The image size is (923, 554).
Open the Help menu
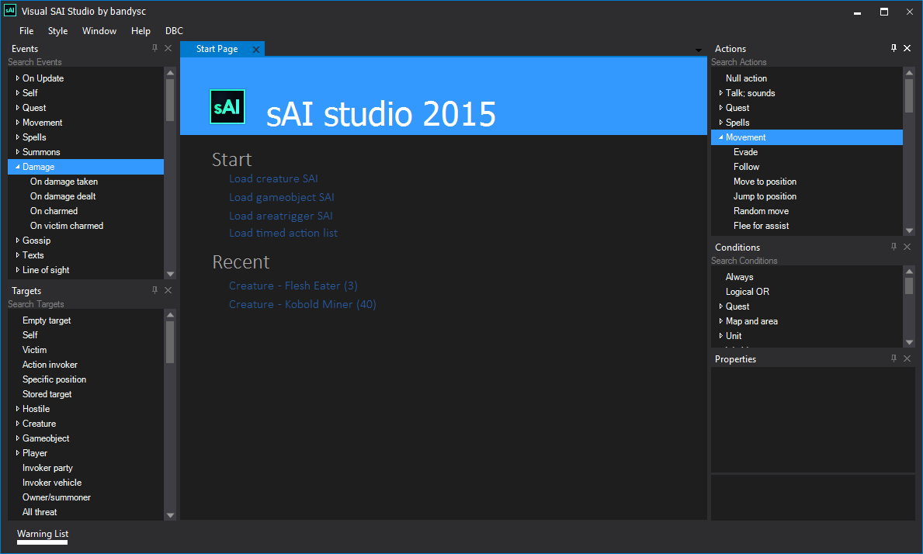pyautogui.click(x=141, y=30)
